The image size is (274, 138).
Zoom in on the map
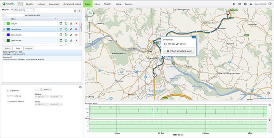pos(89,41)
